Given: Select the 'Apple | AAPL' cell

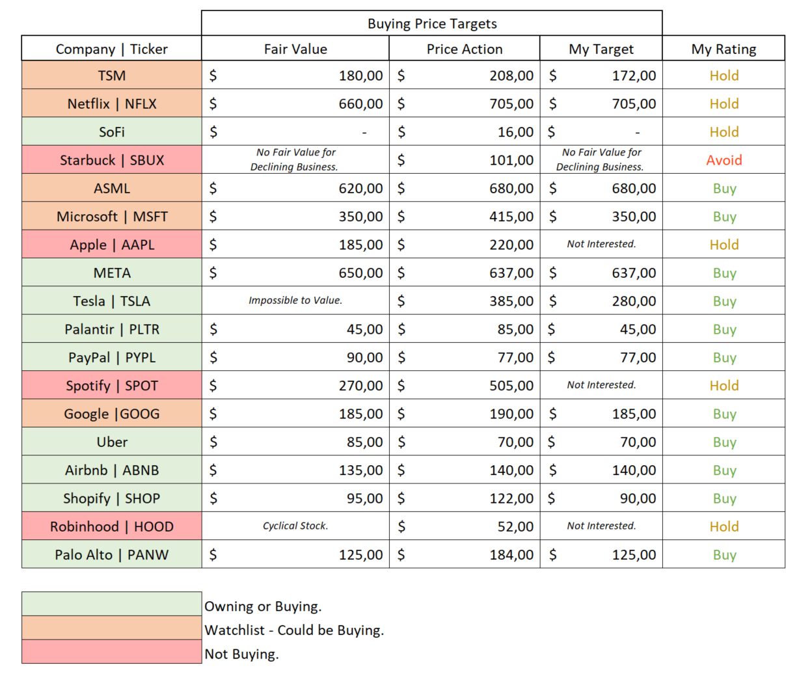Looking at the screenshot, I should click(112, 245).
